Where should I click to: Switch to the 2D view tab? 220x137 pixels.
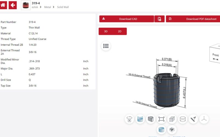pyautogui.click(x=120, y=31)
